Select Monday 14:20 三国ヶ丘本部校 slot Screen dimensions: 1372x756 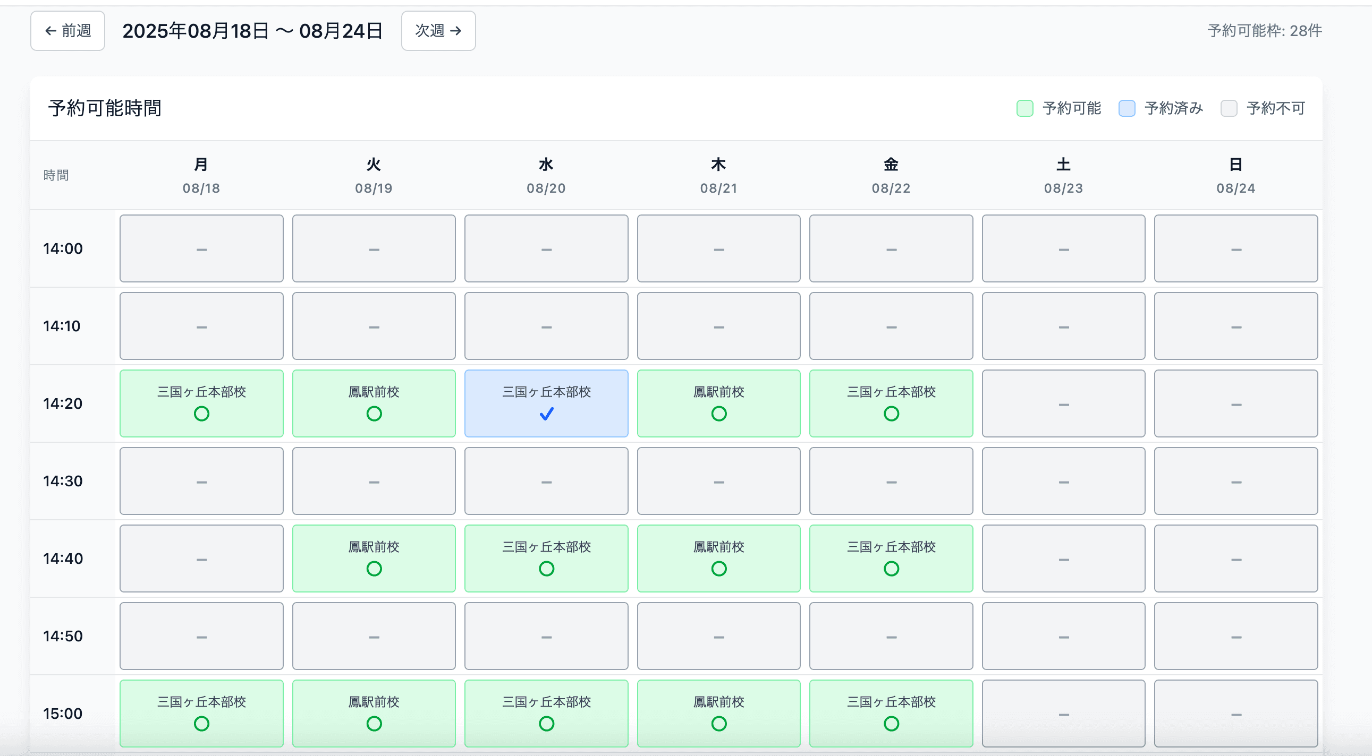click(x=201, y=403)
